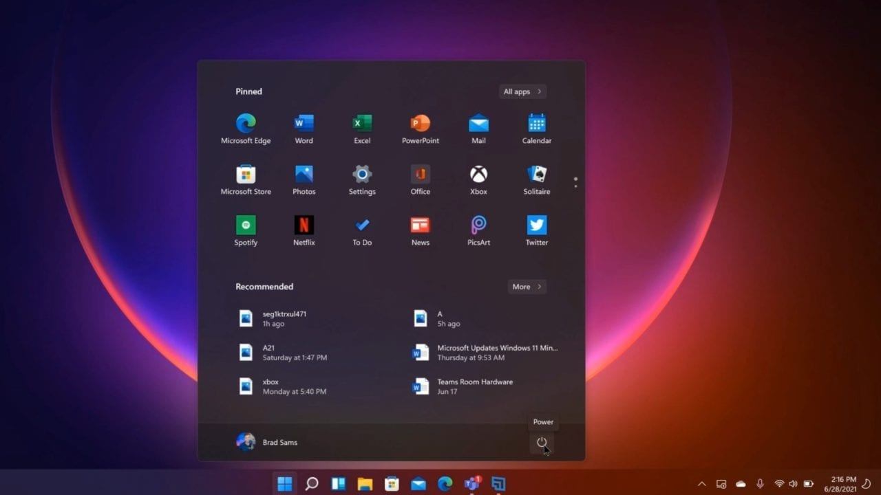Screen dimensions: 881x495
Task: Open the Excel pinned app
Action: 362,129
